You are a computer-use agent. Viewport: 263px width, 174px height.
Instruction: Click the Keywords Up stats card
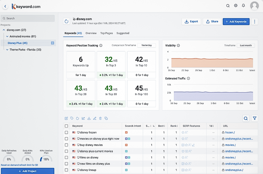[81, 64]
